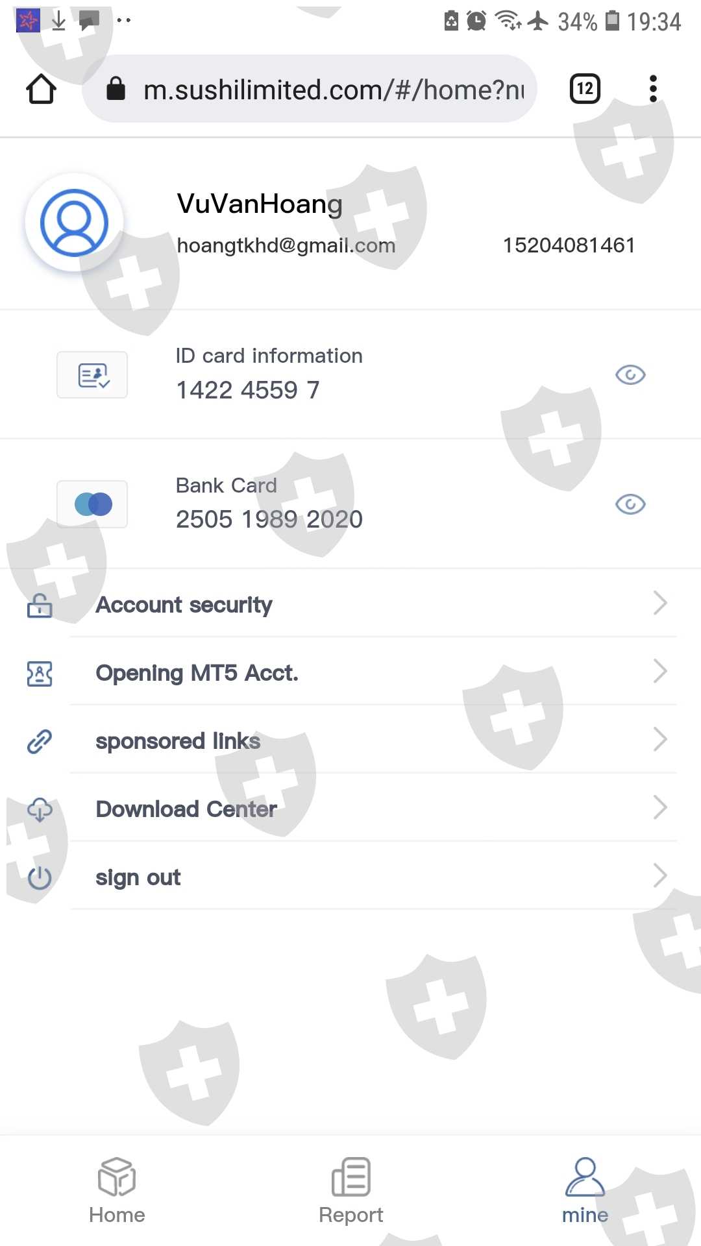Tap the Account security lock icon
Viewport: 701px width, 1246px height.
pos(40,605)
